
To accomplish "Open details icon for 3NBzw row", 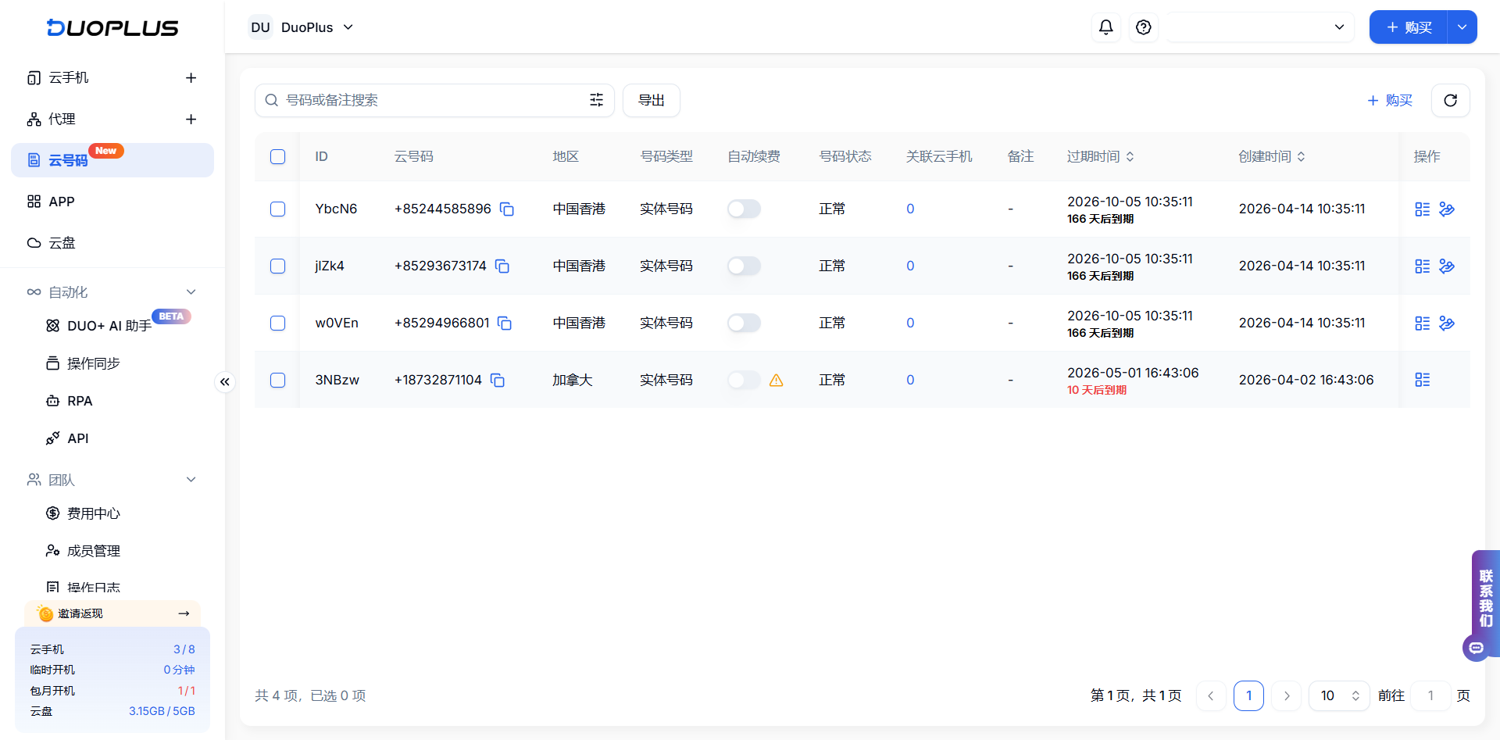I will tap(1422, 380).
